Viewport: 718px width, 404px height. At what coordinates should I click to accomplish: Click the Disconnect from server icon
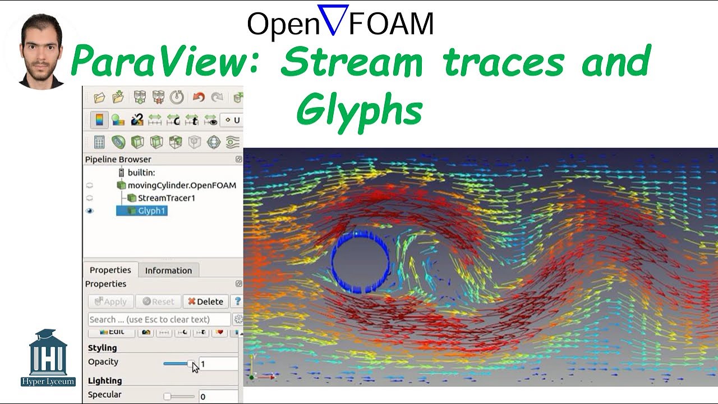159,98
